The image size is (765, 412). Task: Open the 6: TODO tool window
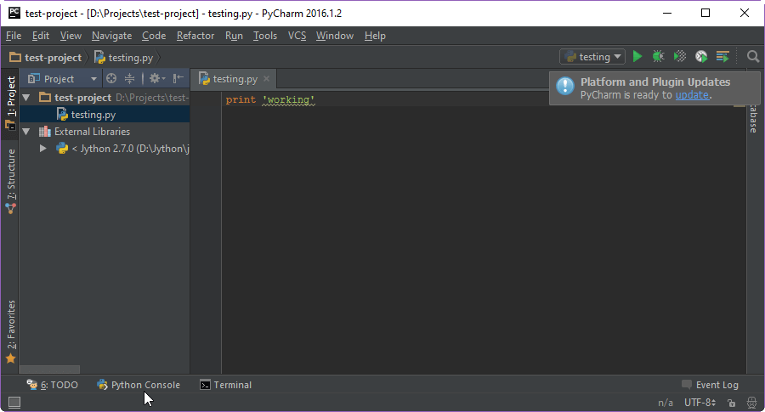52,385
